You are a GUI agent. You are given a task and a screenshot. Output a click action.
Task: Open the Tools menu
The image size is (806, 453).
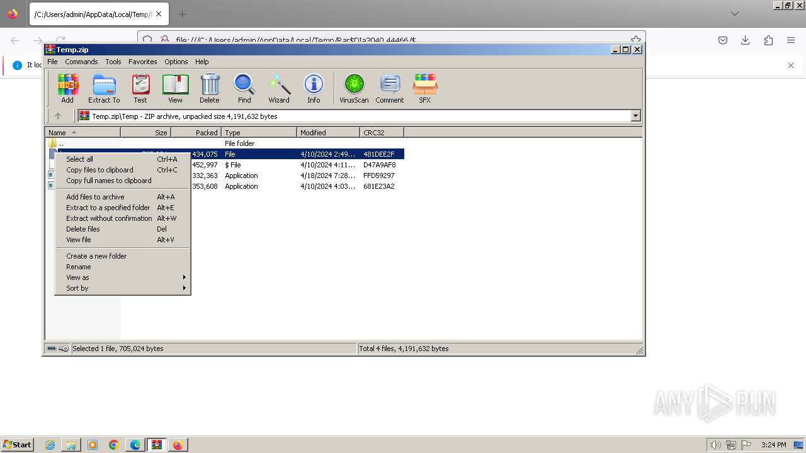pos(113,62)
